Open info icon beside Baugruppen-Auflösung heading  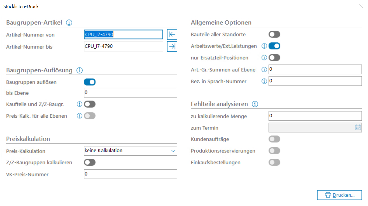point(79,70)
